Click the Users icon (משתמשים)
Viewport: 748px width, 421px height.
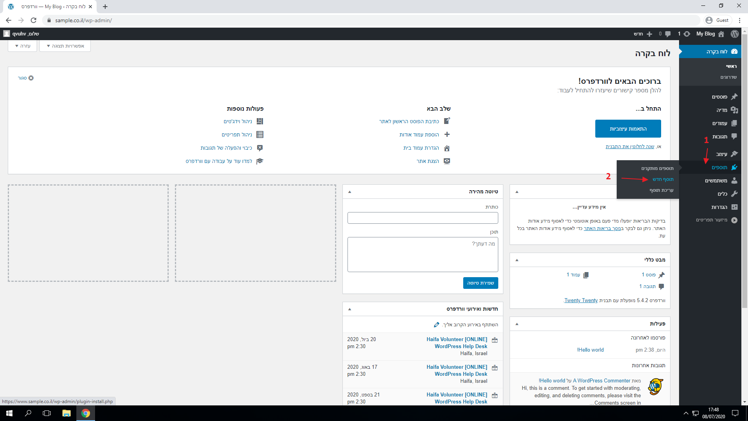click(x=734, y=180)
